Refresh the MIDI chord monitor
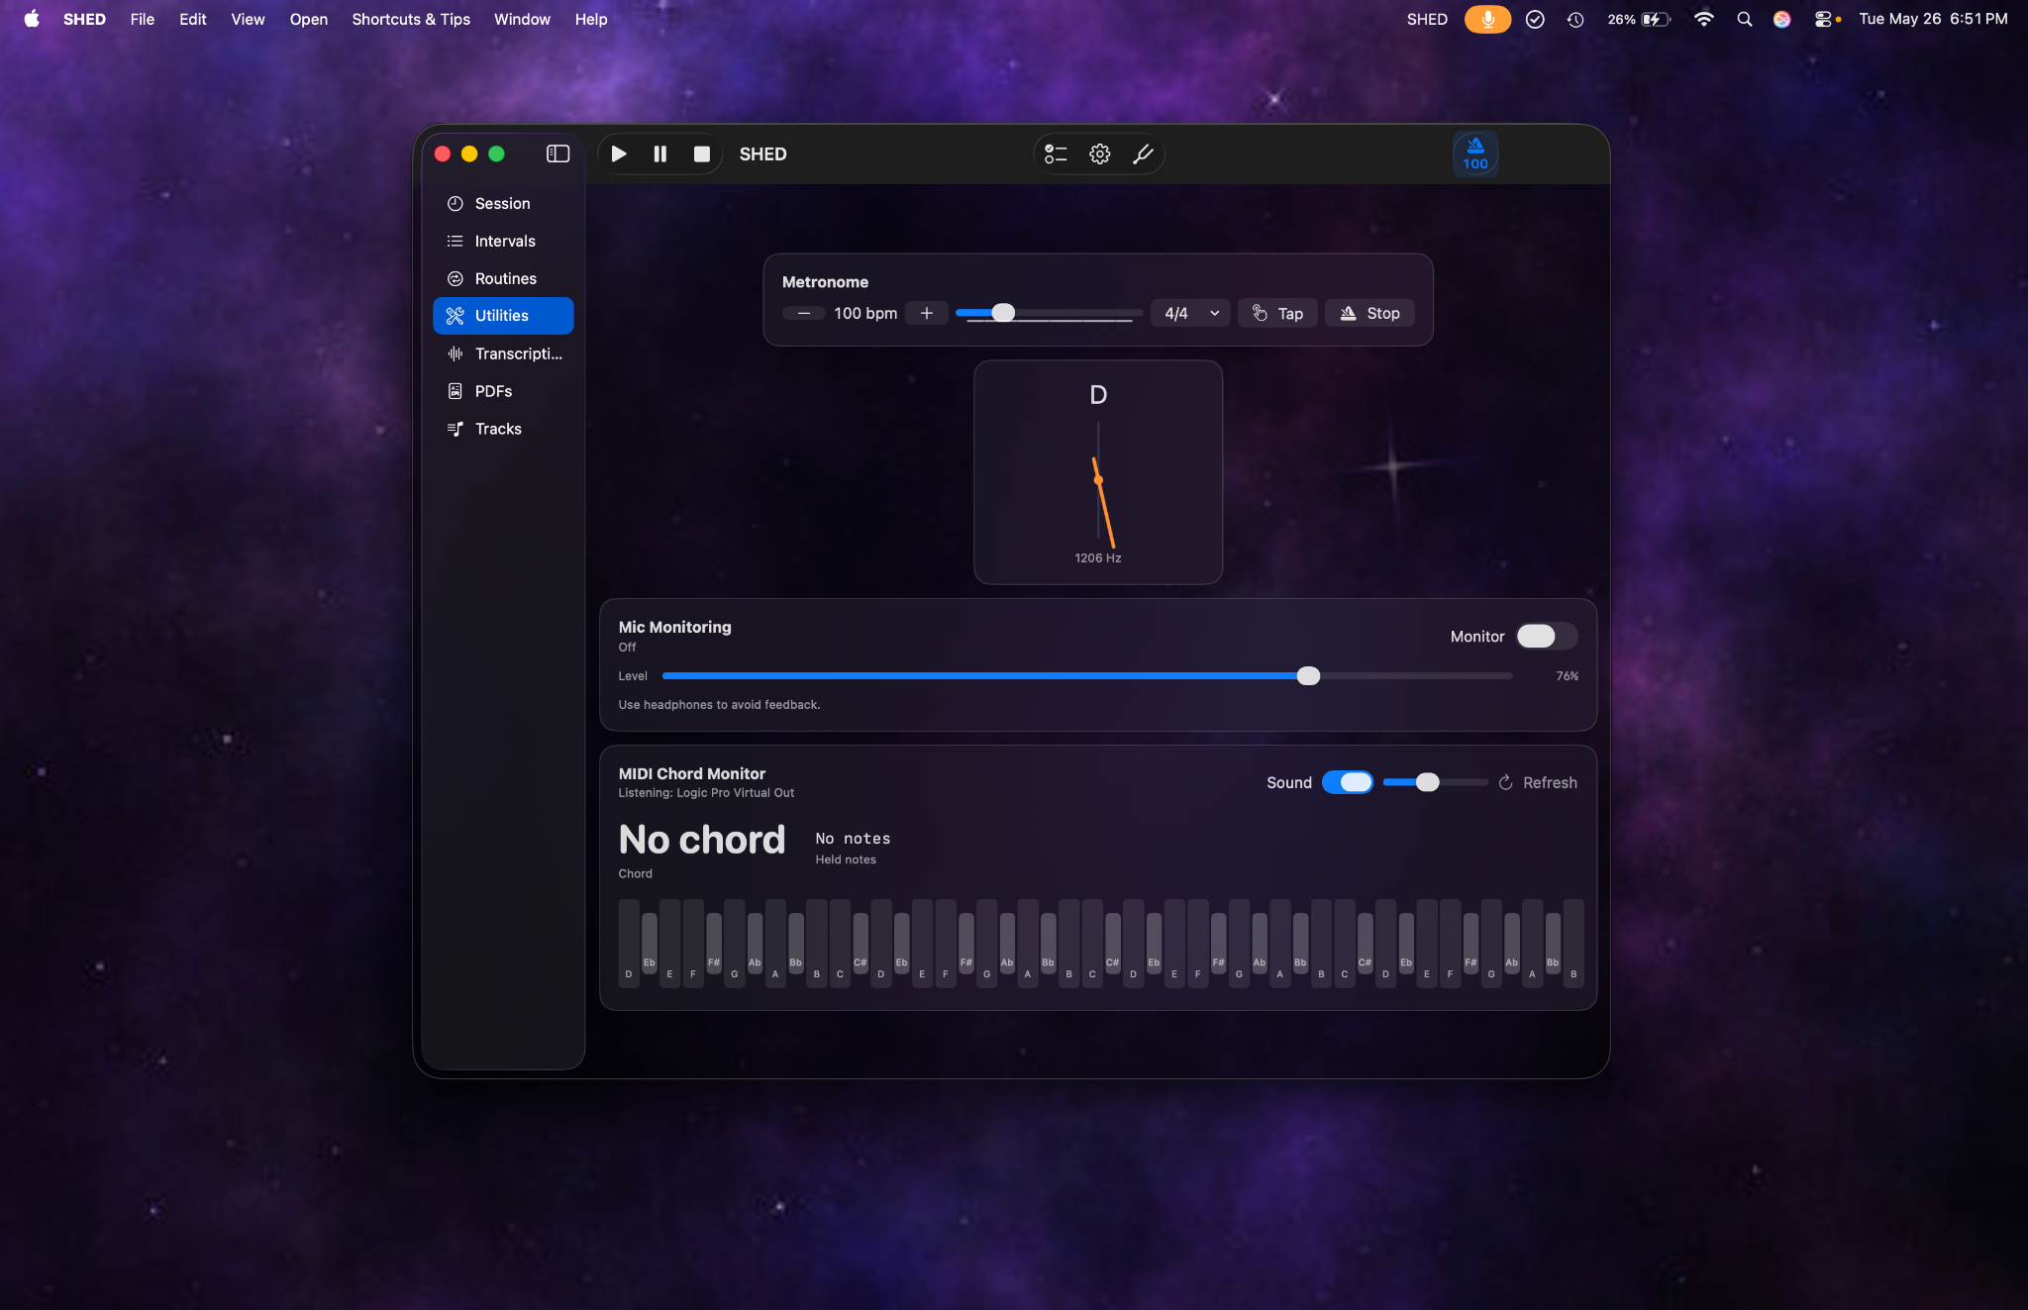 [1538, 782]
